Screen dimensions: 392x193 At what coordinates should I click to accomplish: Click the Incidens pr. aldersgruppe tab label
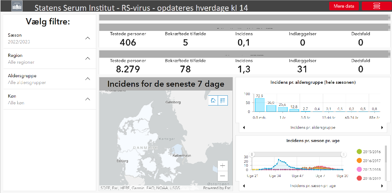(x=313, y=128)
